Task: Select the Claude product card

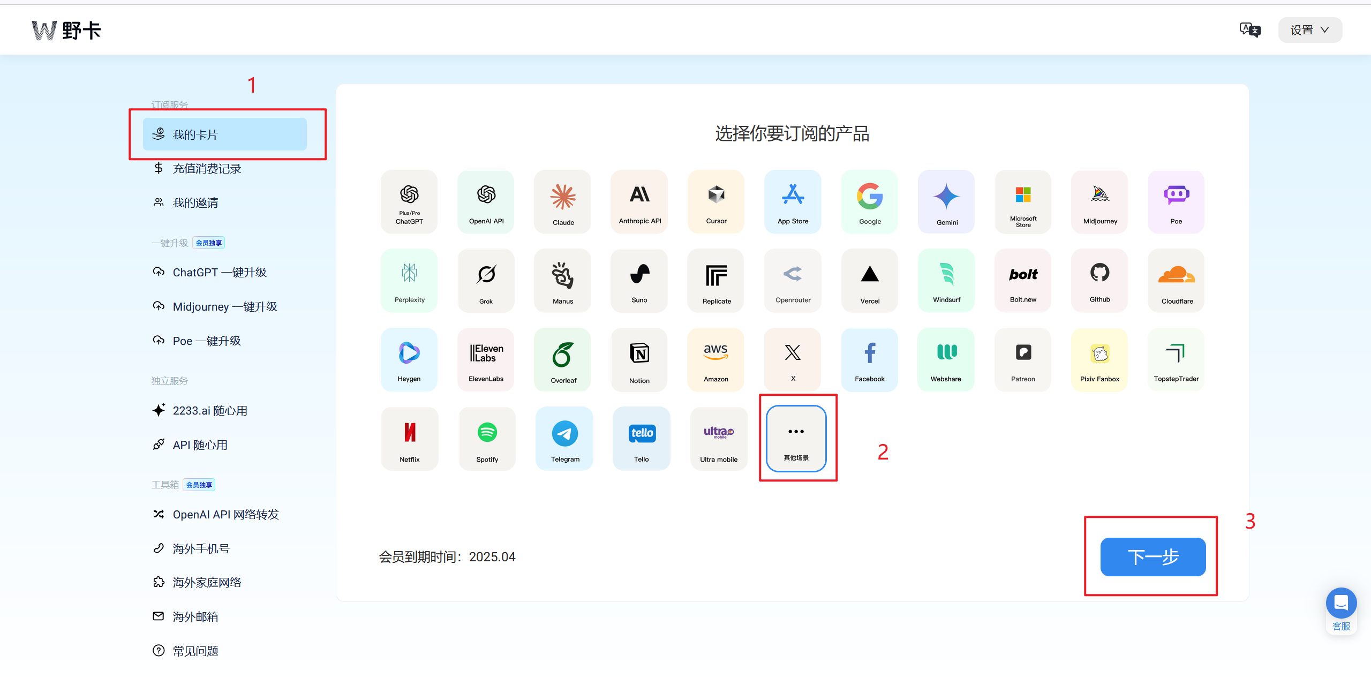Action: pyautogui.click(x=562, y=202)
